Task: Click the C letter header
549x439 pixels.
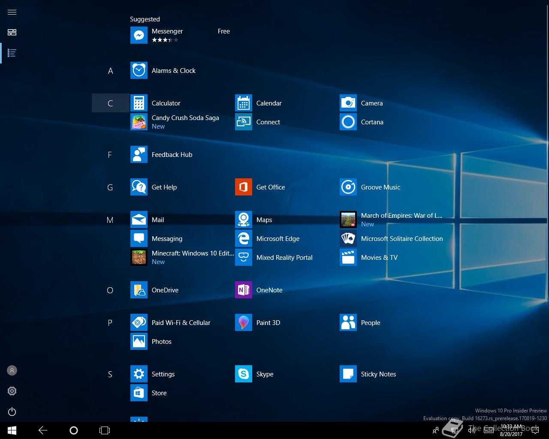Action: tap(110, 103)
